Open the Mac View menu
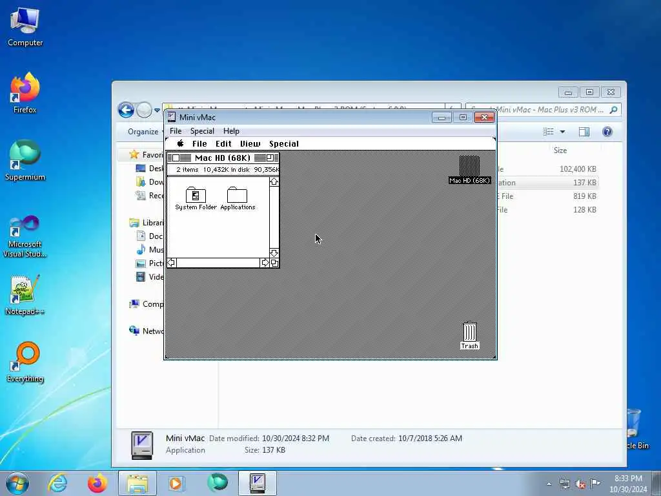 click(x=250, y=143)
